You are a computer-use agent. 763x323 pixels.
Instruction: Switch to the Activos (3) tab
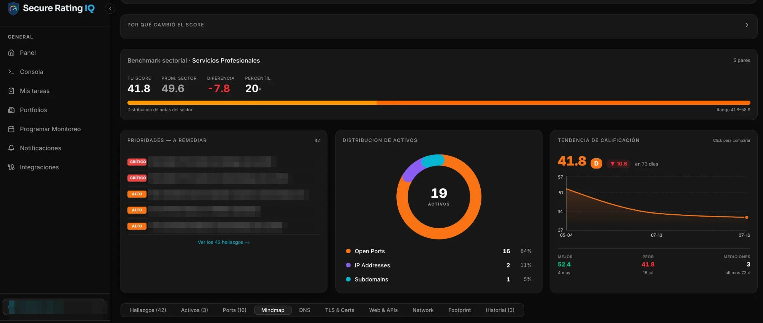(x=194, y=310)
